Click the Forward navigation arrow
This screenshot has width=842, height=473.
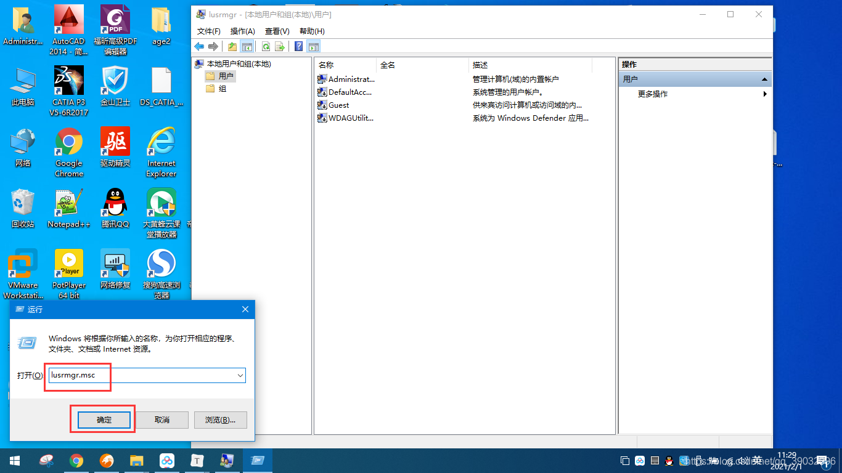pyautogui.click(x=213, y=46)
